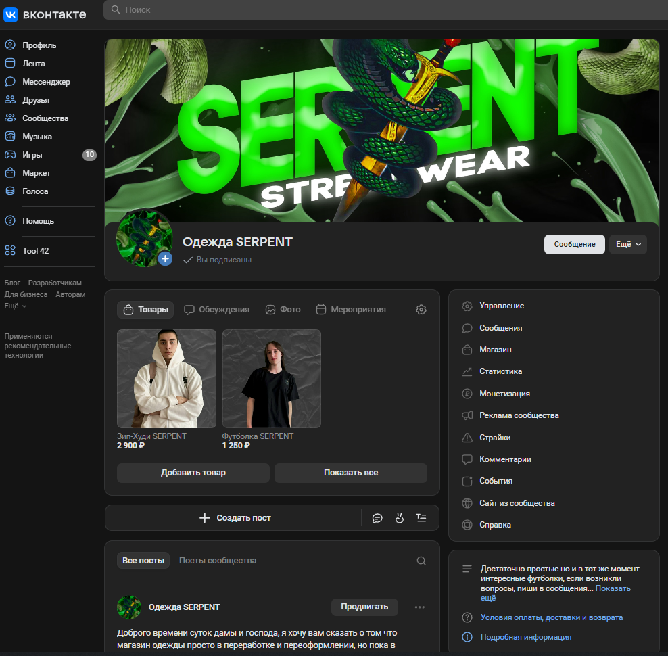
Task: Open Справка in right panel
Action: coord(486,525)
